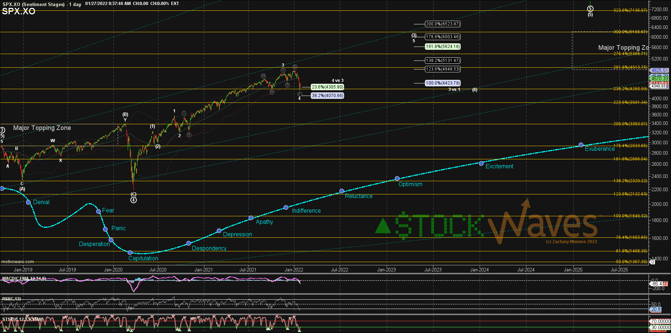This screenshot has height=333, width=671.
Task: Click the (c) Zachary Mannes 2022 credit
Action: (571, 242)
